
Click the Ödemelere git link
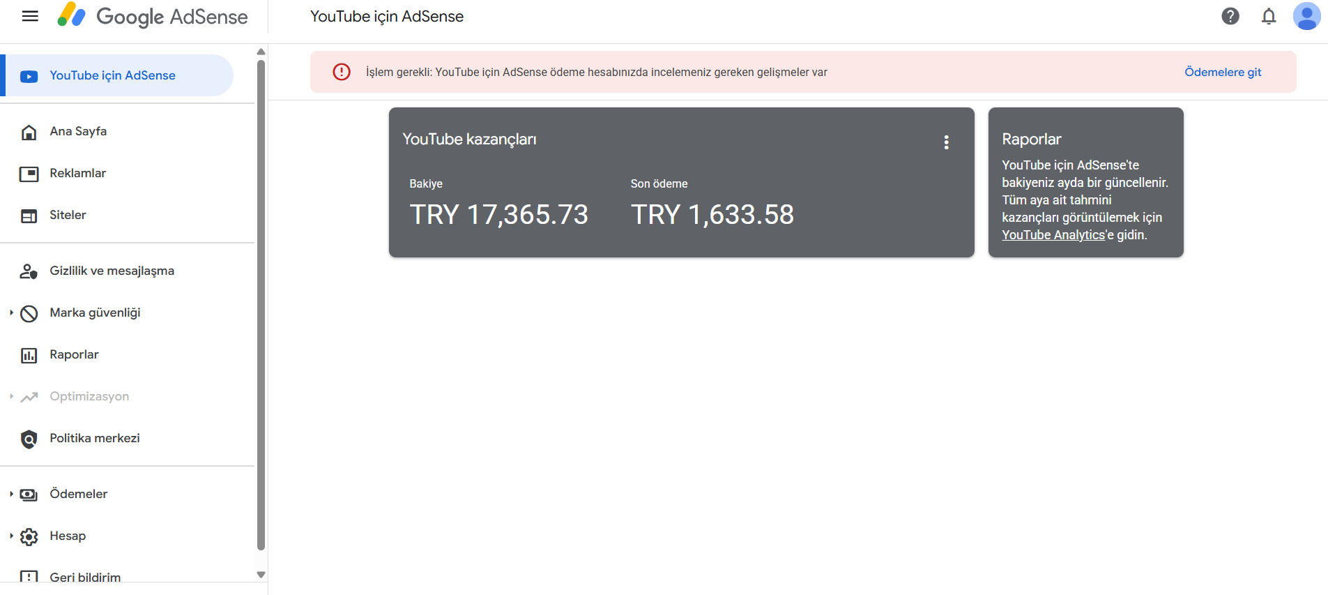click(x=1223, y=72)
